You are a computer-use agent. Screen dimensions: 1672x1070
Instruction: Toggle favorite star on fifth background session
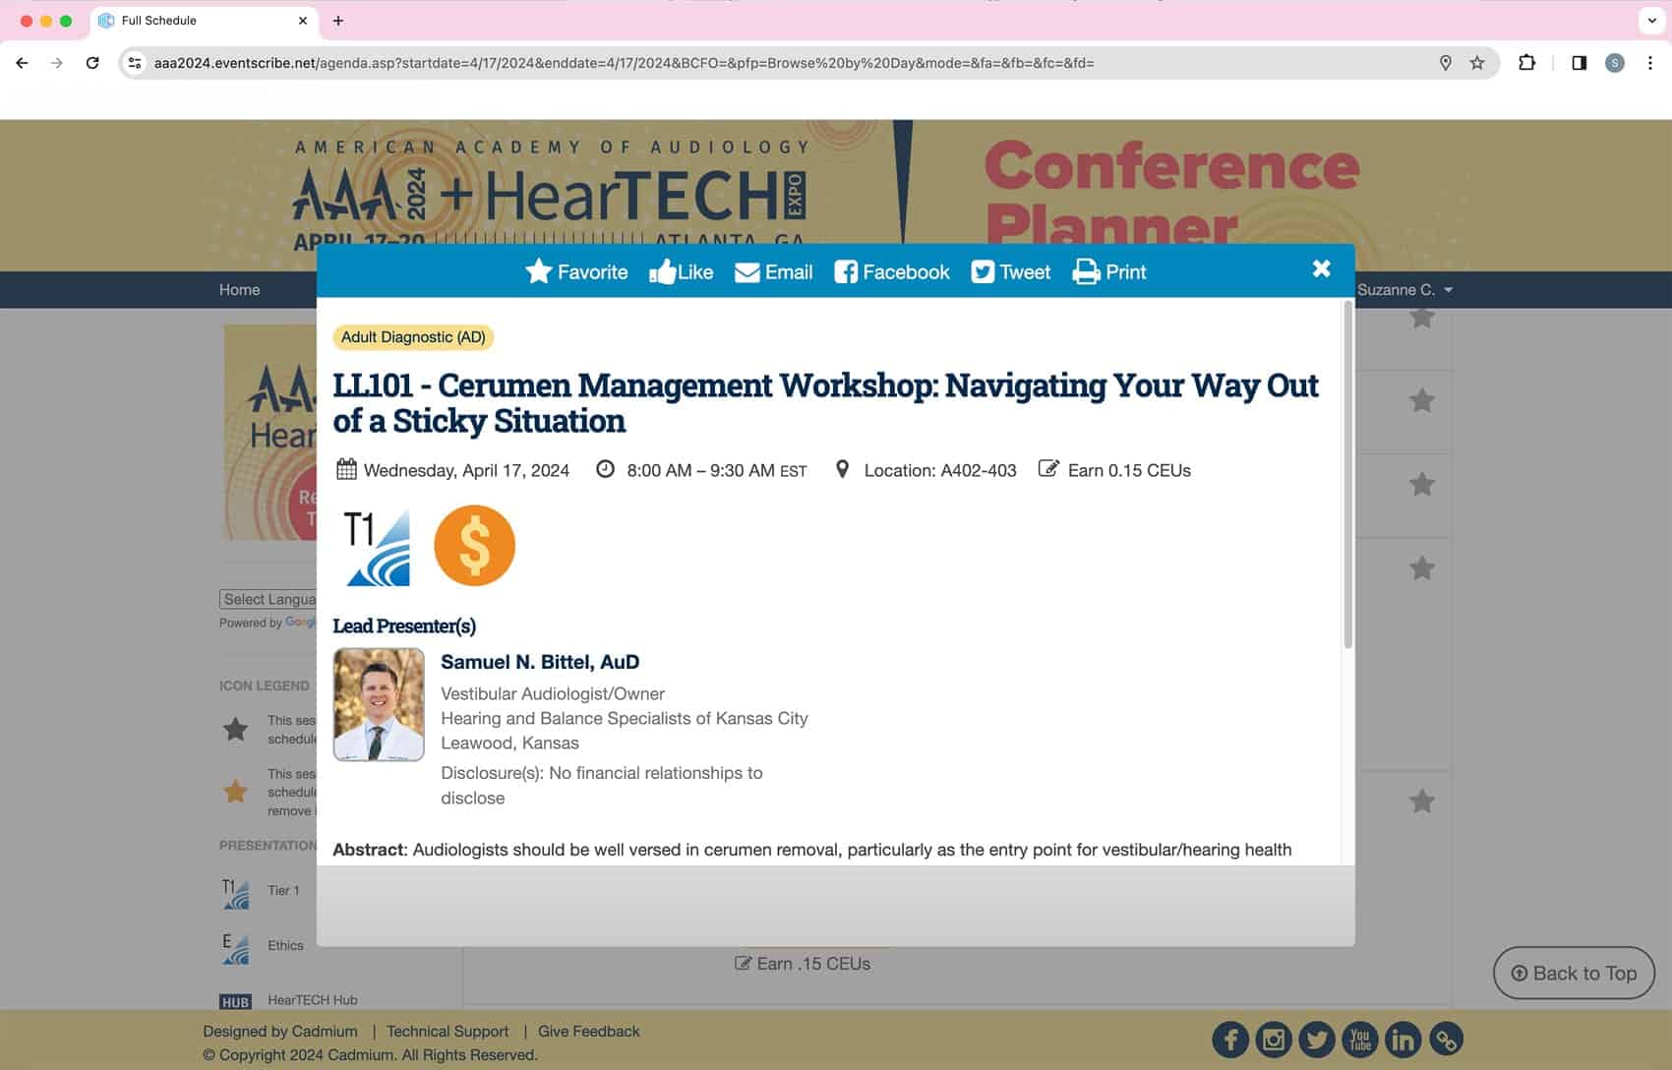tap(1421, 801)
